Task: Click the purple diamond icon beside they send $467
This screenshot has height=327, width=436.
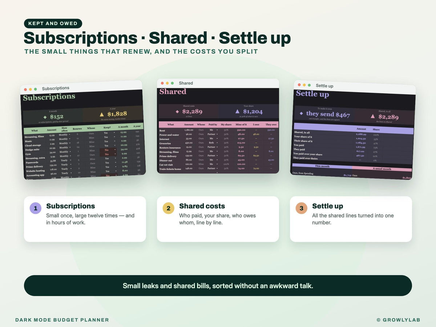Action: click(301, 113)
